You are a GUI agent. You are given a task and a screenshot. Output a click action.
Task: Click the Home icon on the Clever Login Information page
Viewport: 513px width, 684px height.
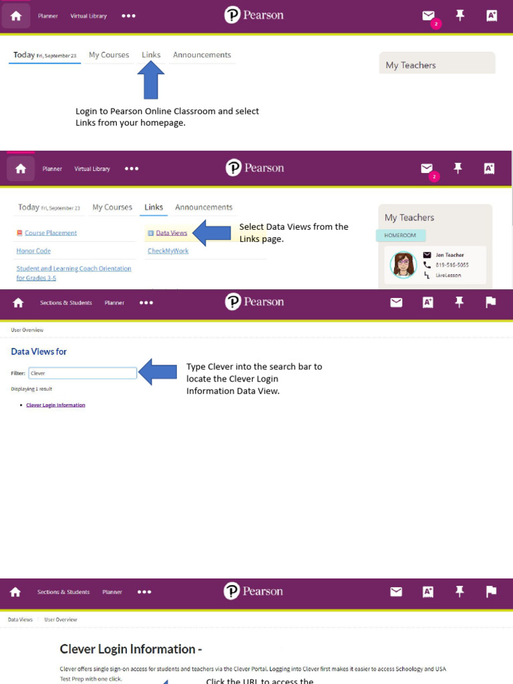[x=15, y=592]
